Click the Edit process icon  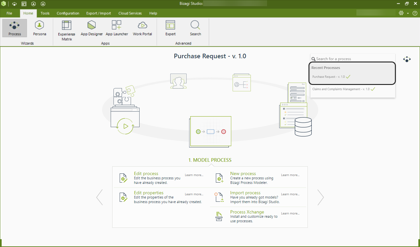pos(123,178)
